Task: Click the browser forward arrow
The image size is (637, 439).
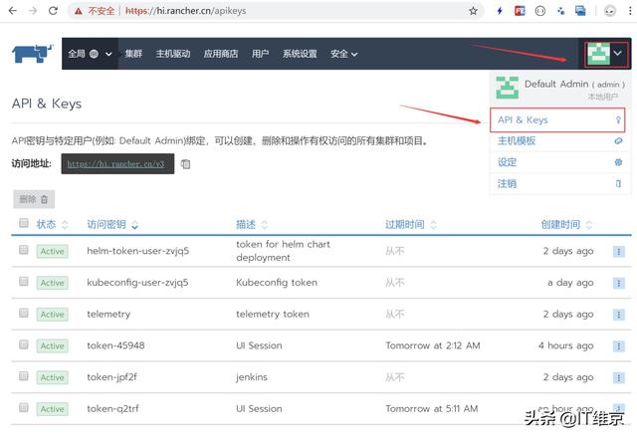Action: 33,11
